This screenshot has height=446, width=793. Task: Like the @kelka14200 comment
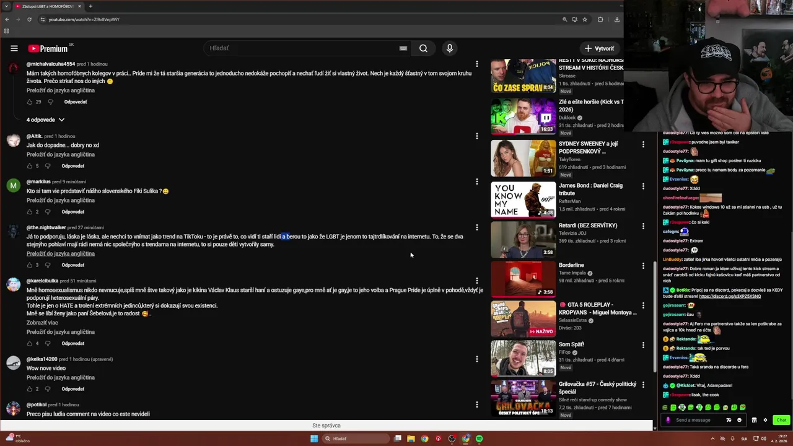pos(29,389)
